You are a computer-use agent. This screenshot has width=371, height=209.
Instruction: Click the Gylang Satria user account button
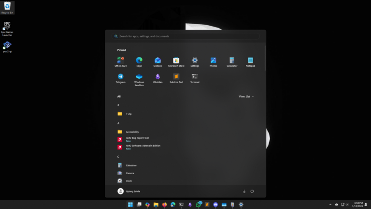pos(129,191)
